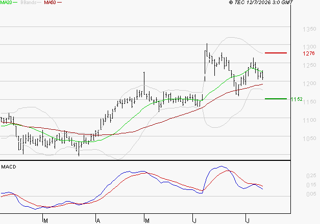Click the 025 MACD axis label

tap(311, 176)
